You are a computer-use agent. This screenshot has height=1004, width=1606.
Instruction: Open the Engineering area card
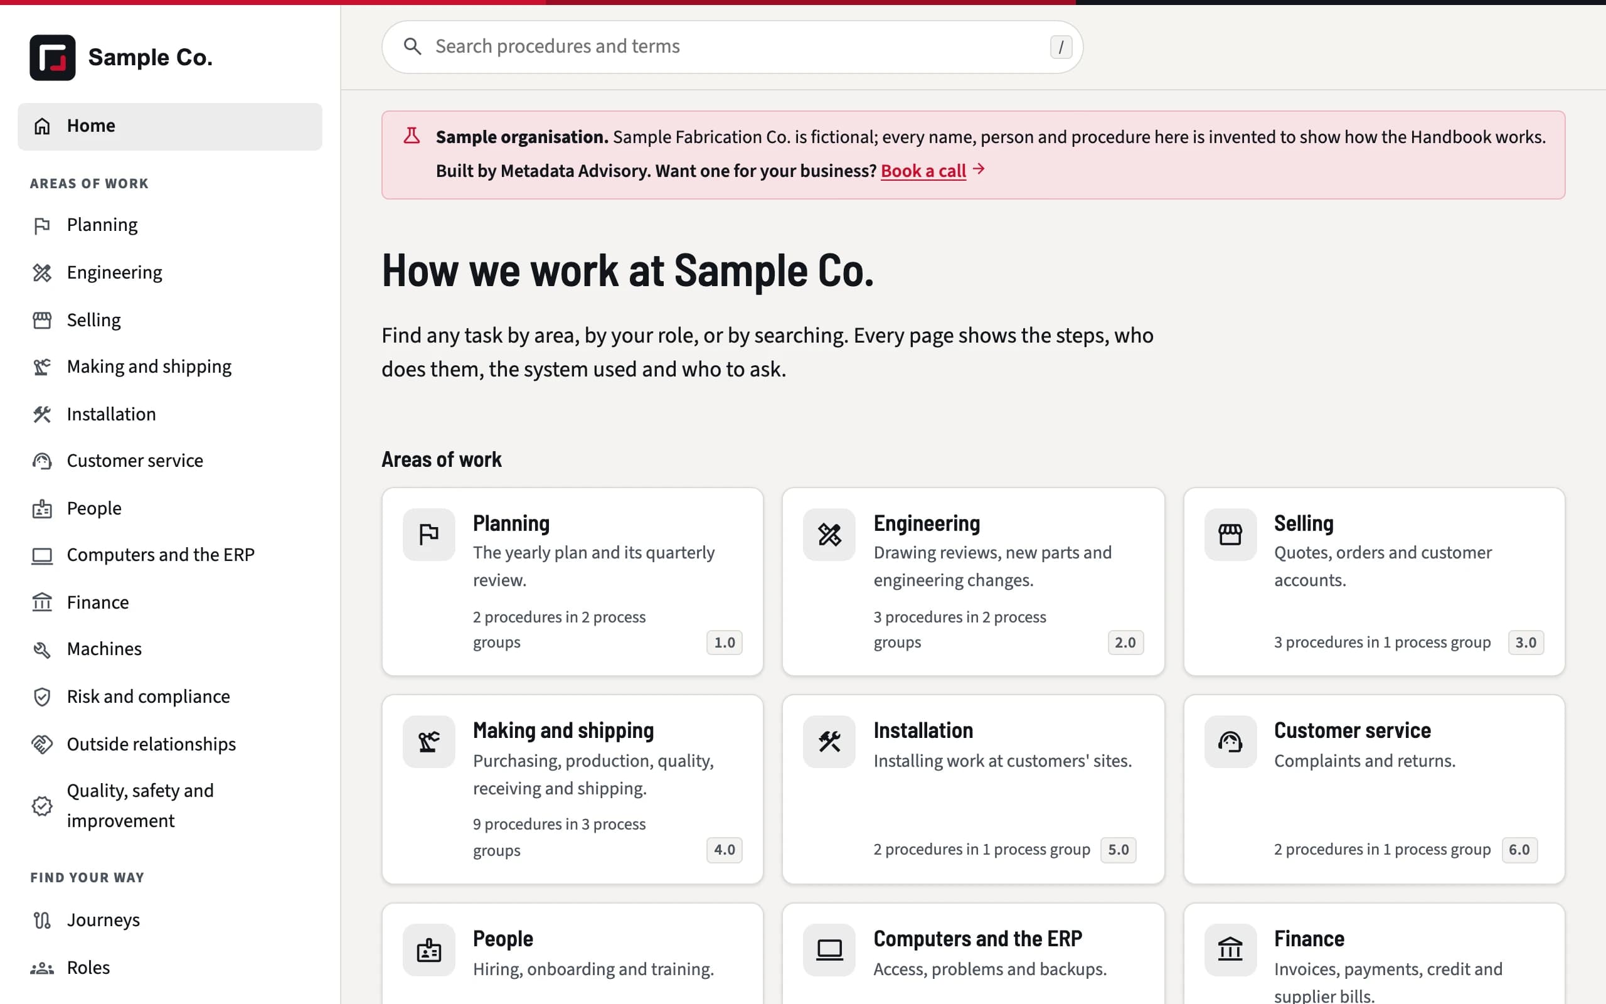point(973,582)
